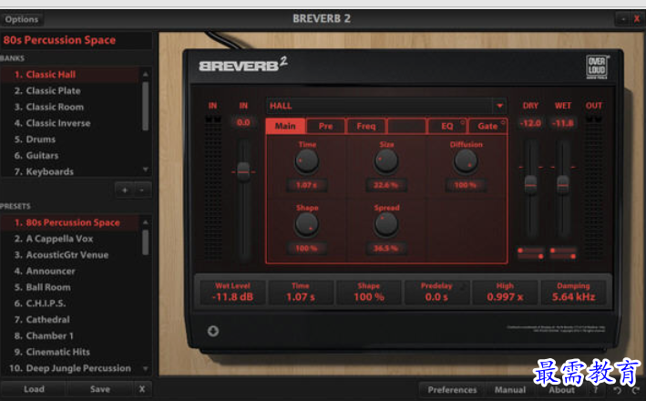Toggle the lower switch below DRY fader
This screenshot has height=401, width=646.
coord(530,256)
